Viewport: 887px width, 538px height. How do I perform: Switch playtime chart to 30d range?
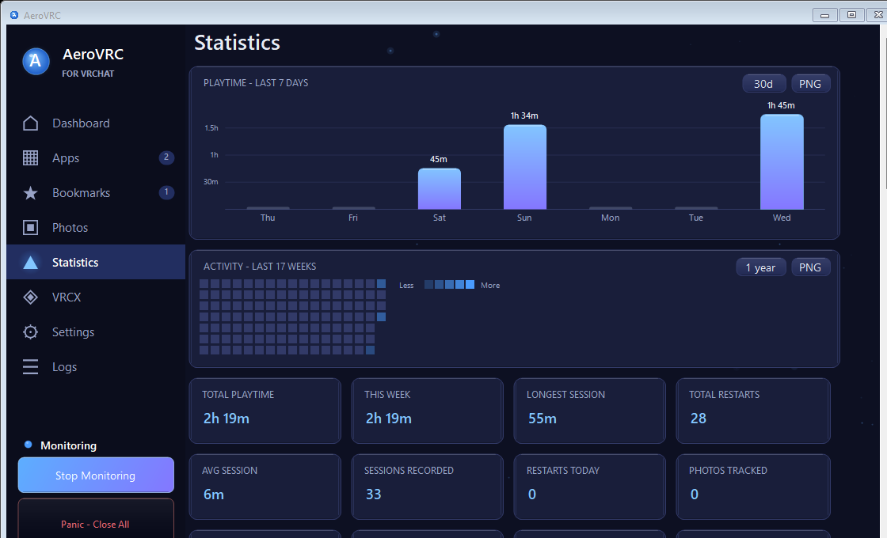[x=763, y=84]
